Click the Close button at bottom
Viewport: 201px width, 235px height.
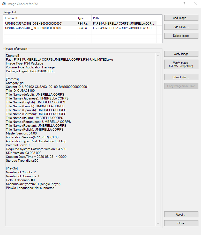181,223
